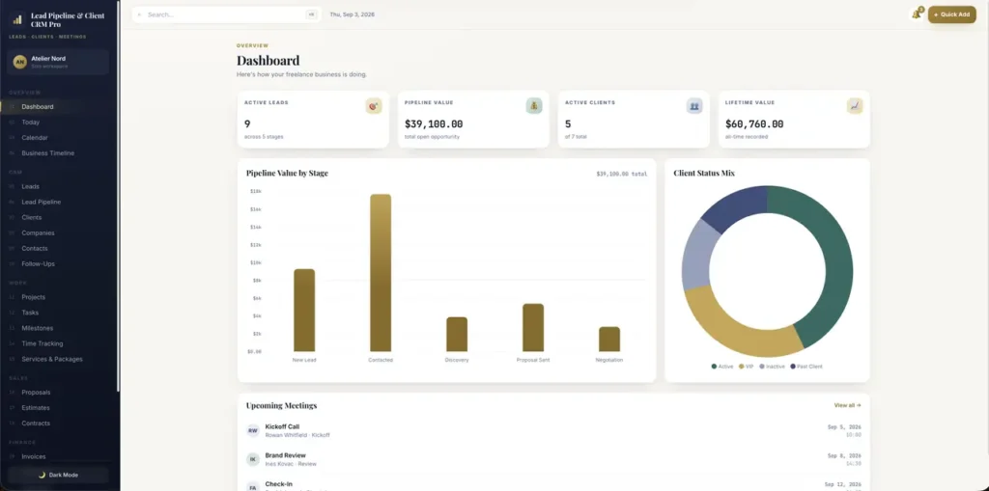Click the Contacted bar in pipeline chart
The width and height of the screenshot is (989, 491).
(381, 272)
